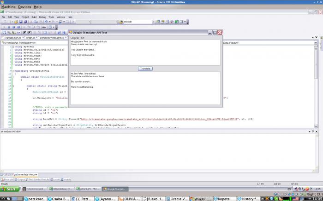This screenshot has height=201, width=323.
Task: Click the Undo arrow icon
Action: 46,22
